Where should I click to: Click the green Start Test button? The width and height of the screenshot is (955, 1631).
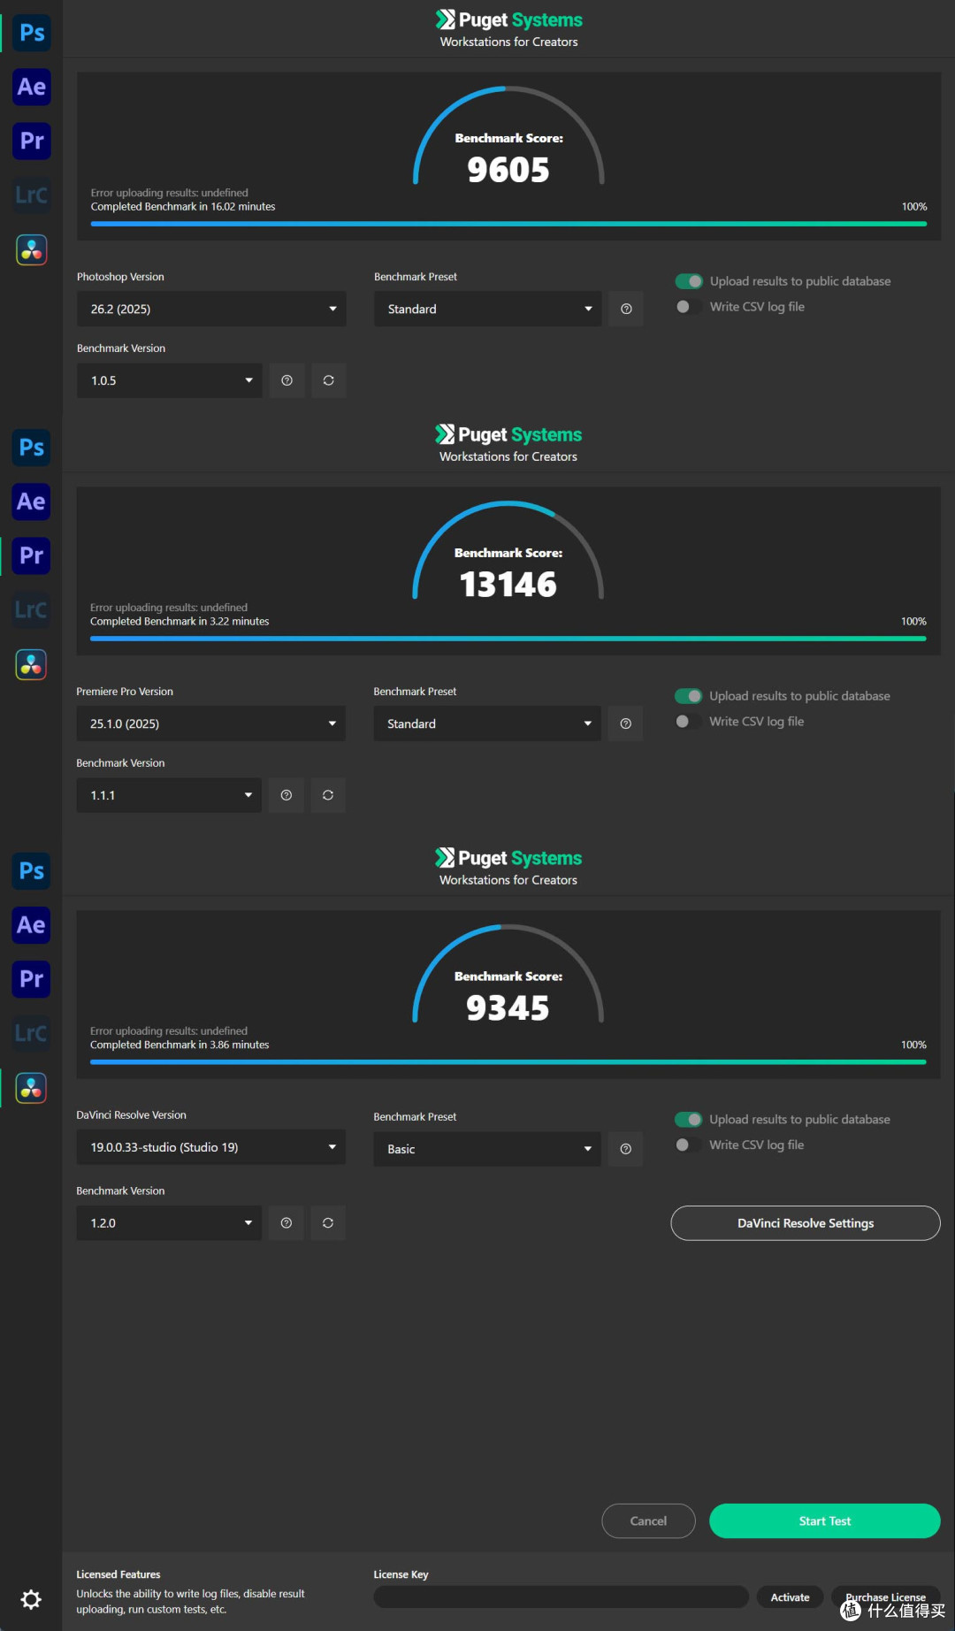pyautogui.click(x=825, y=1521)
